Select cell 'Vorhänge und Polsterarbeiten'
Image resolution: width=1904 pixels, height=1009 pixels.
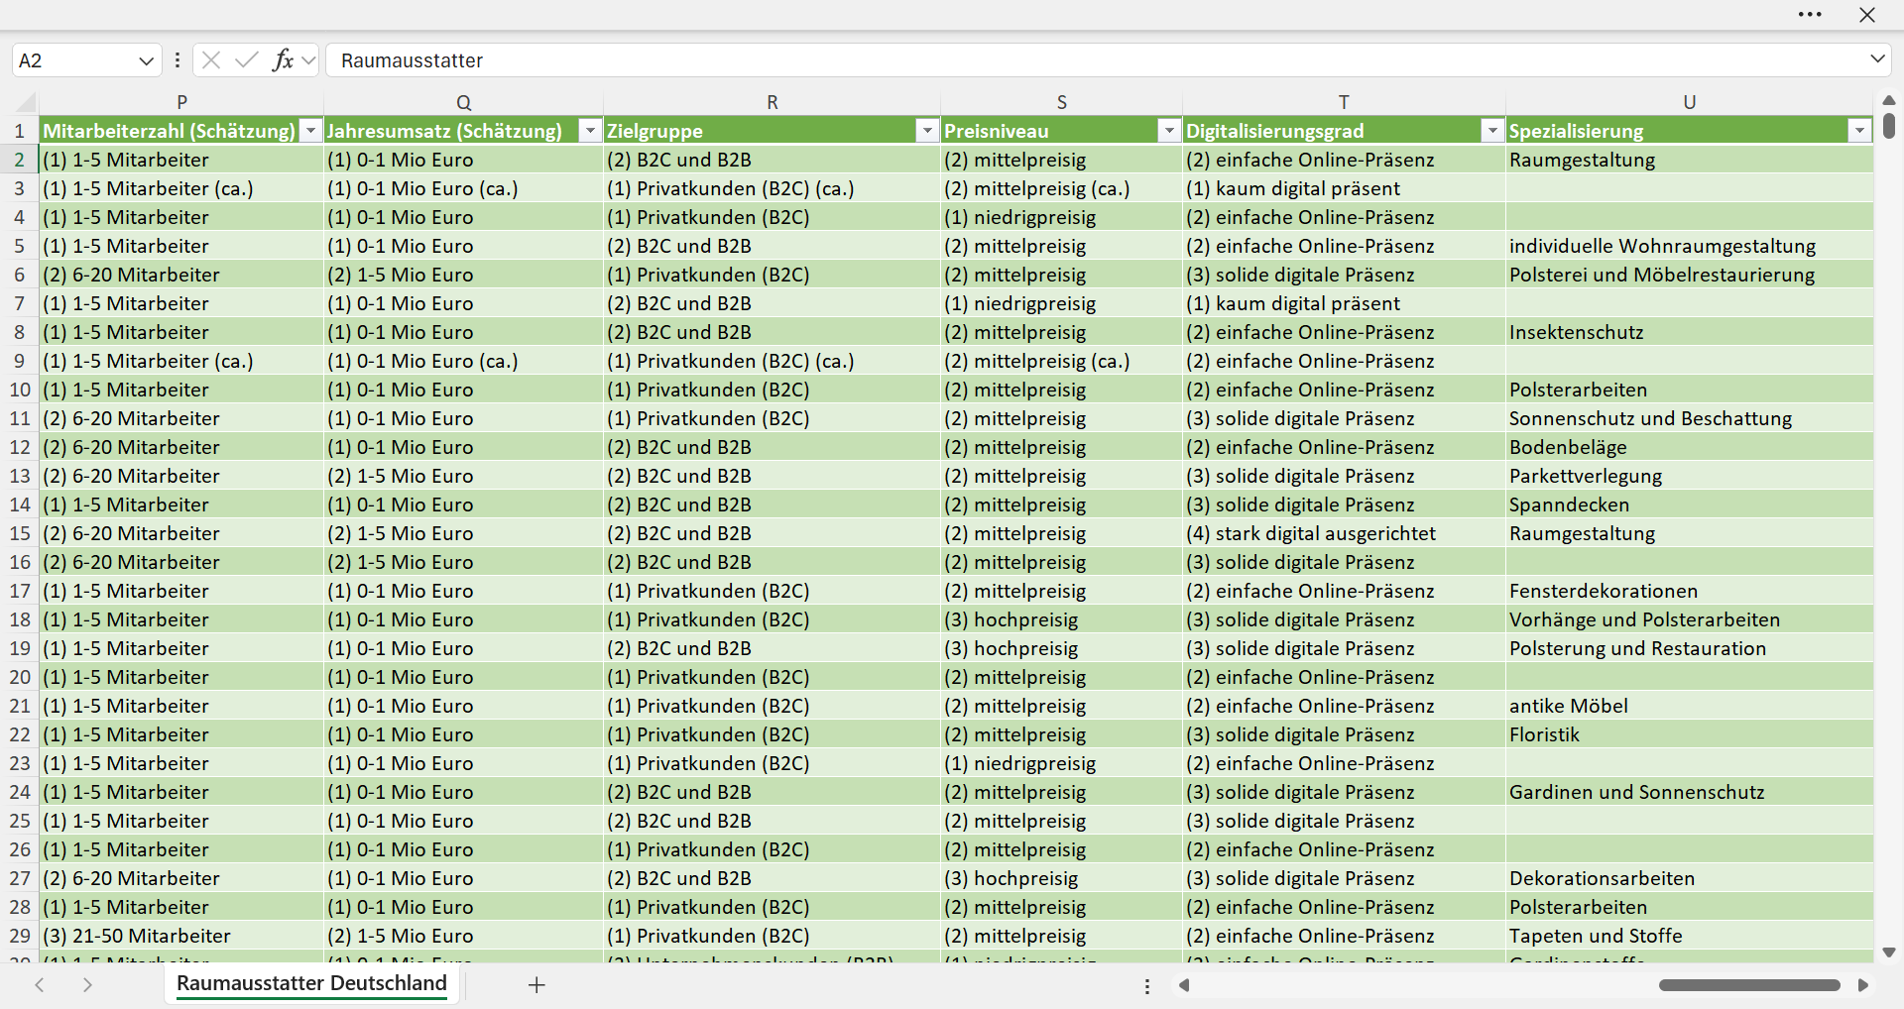pyautogui.click(x=1689, y=619)
